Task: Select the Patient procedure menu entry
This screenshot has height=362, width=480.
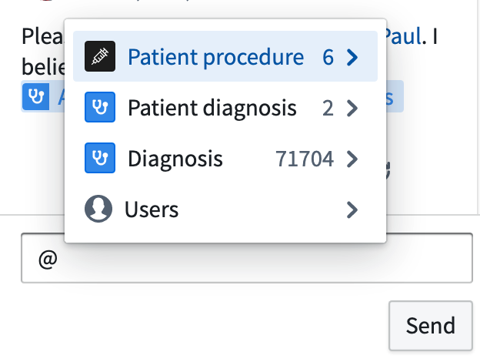Action: (225, 56)
